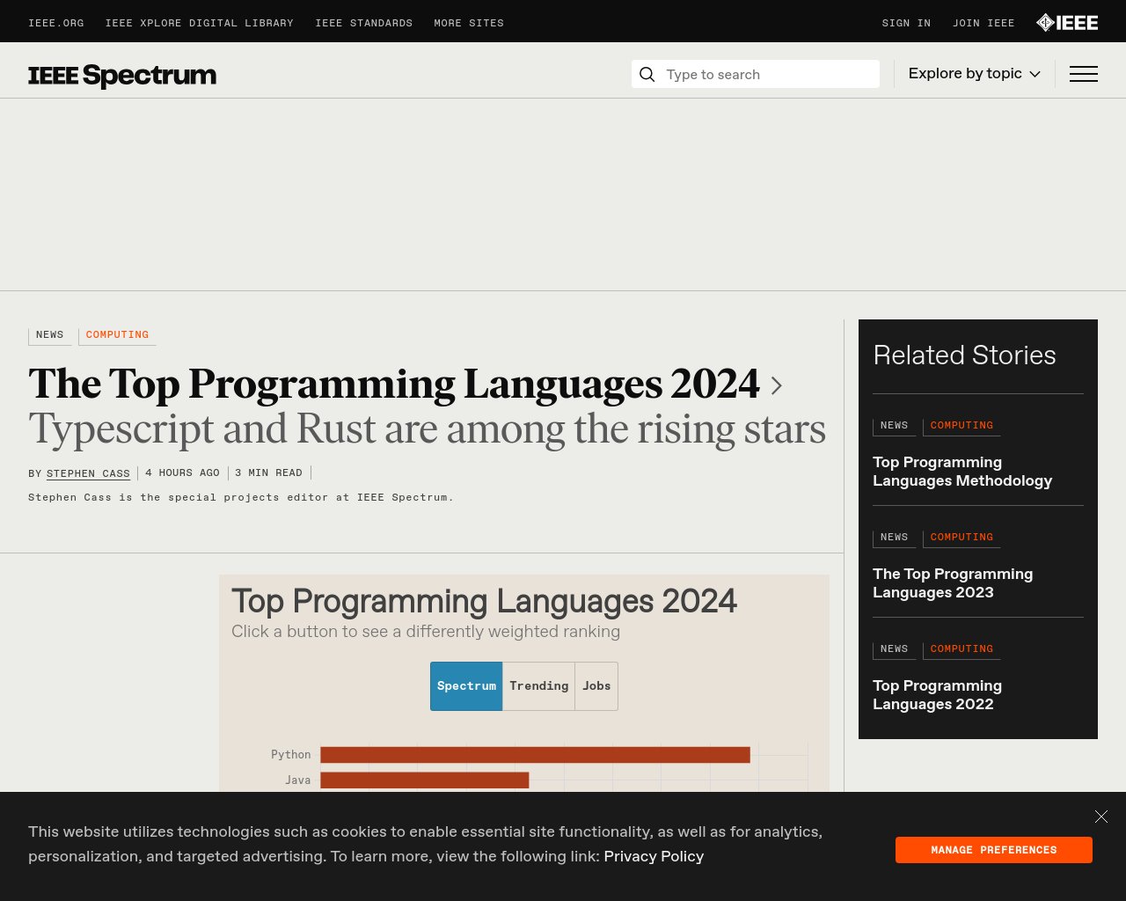This screenshot has width=1126, height=901.
Task: Open The Top Programming Languages 2023 story
Action: pos(953,583)
